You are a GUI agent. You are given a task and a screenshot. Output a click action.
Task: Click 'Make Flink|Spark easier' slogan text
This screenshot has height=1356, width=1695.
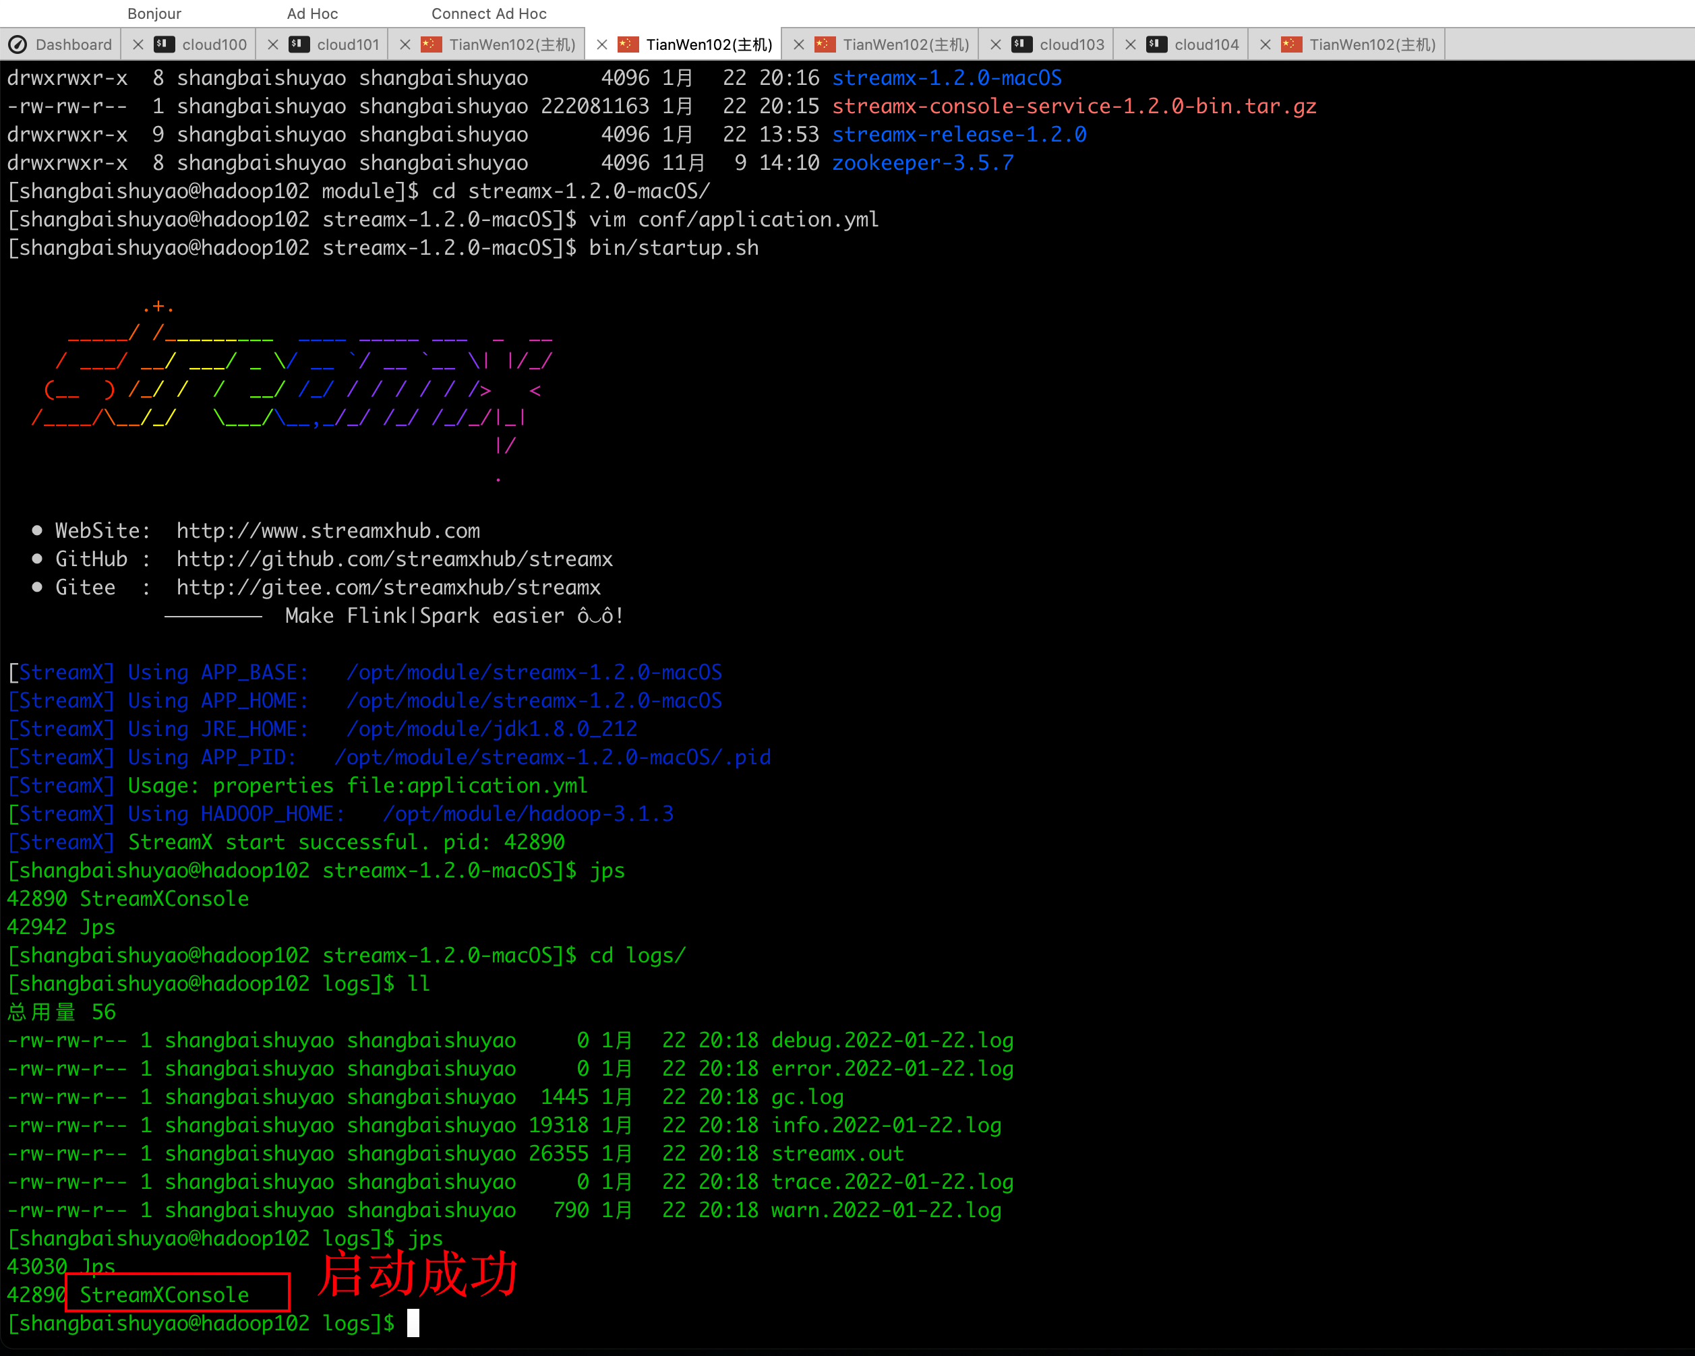tap(425, 615)
